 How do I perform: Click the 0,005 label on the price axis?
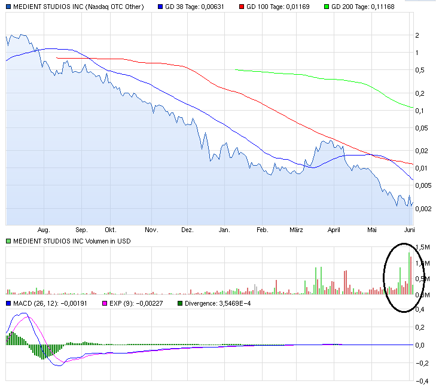point(423,185)
